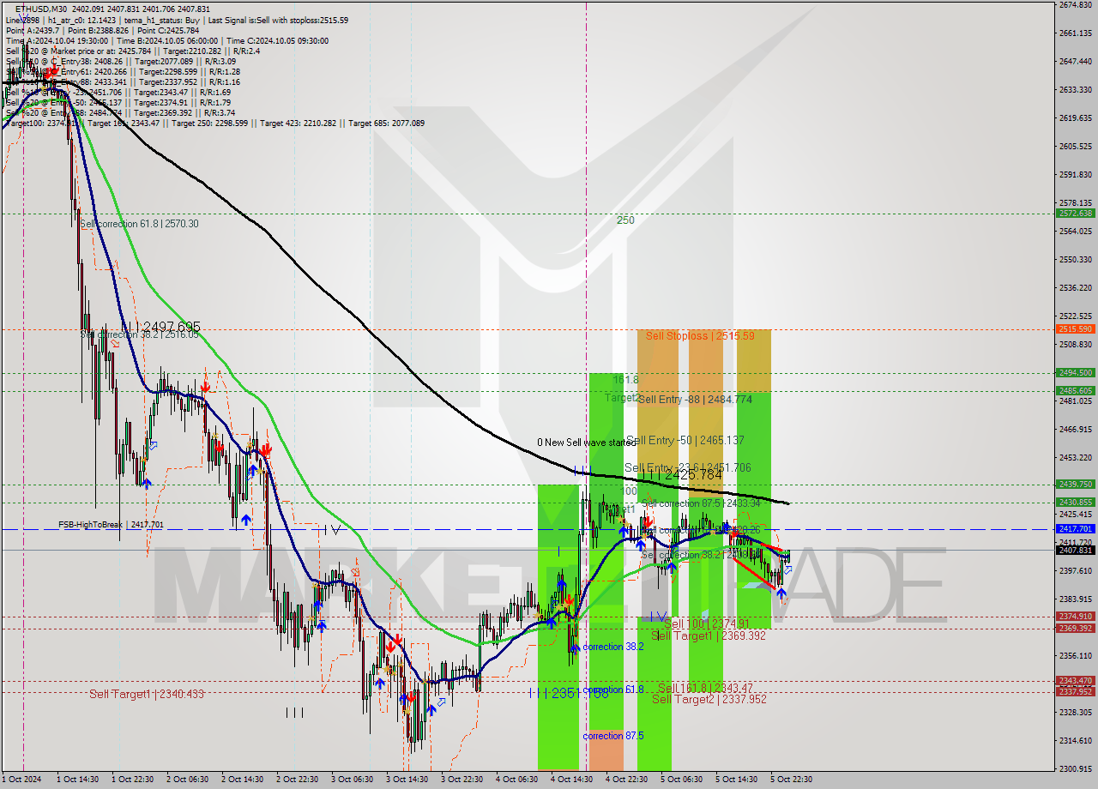1098x789 pixels.
Task: Select the 'Sell Stoploss | 2515.59' label
Action: click(700, 335)
